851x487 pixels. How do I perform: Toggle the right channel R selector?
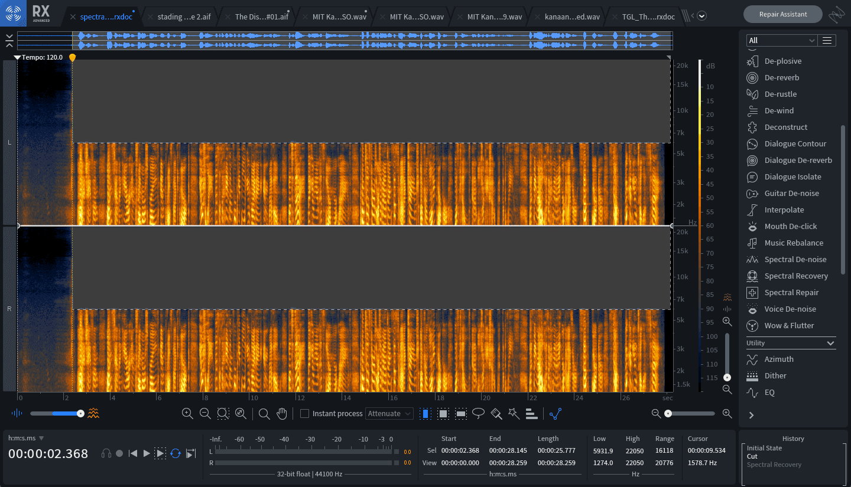(9, 309)
